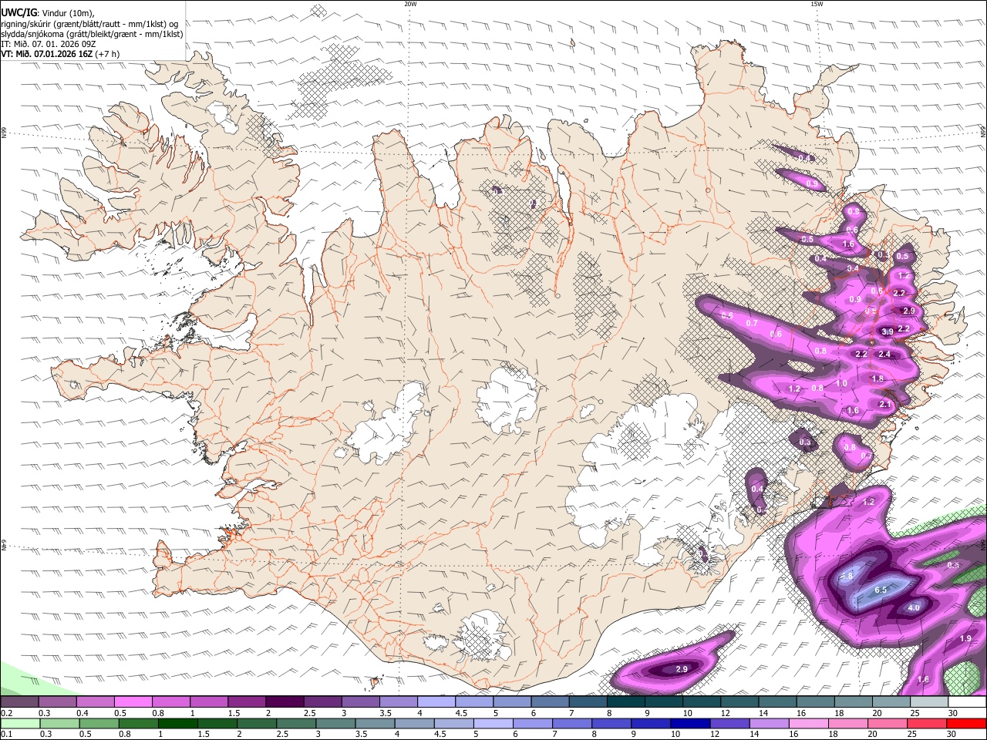Select the deep blue 10 swatch in bottom legend row
Viewport: 987px width, 740px height.
(x=691, y=724)
